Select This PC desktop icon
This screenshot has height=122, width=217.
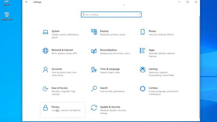pyautogui.click(x=7, y=3)
